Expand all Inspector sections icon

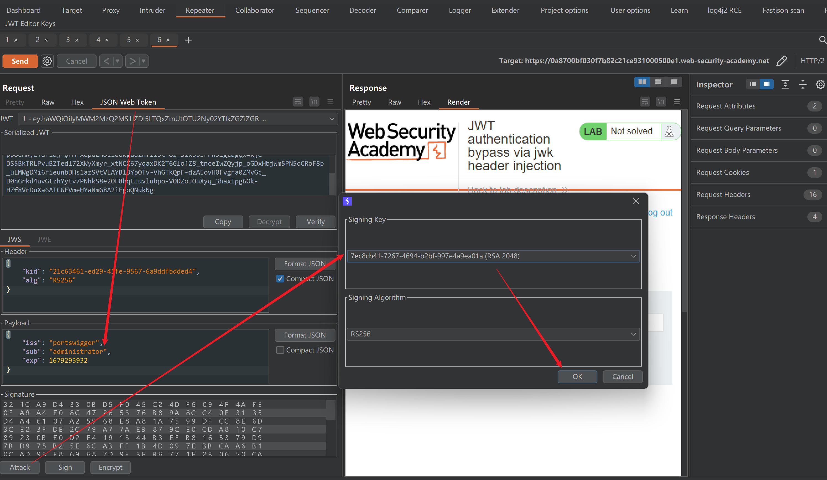[x=785, y=84]
